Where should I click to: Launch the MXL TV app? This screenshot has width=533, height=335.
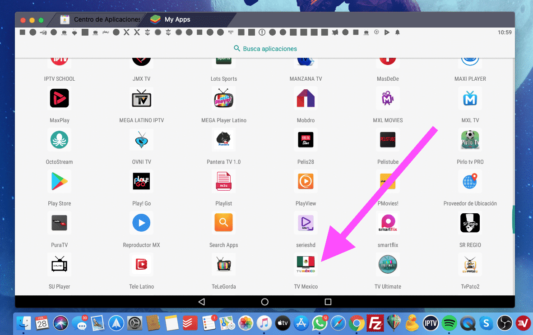[x=470, y=98]
